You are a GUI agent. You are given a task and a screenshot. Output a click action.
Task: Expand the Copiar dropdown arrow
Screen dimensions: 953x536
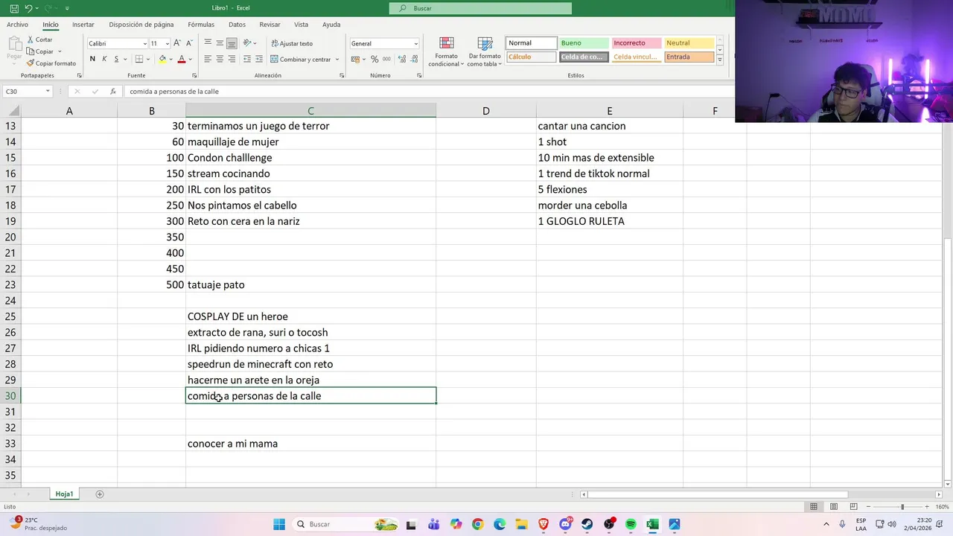pyautogui.click(x=59, y=51)
